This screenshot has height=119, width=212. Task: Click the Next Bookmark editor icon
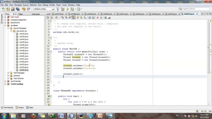click(81, 18)
